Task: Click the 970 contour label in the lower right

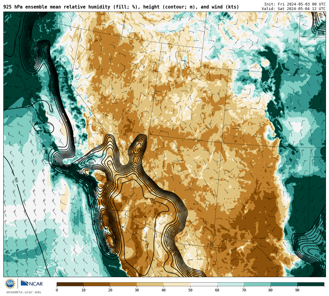Action: point(304,237)
